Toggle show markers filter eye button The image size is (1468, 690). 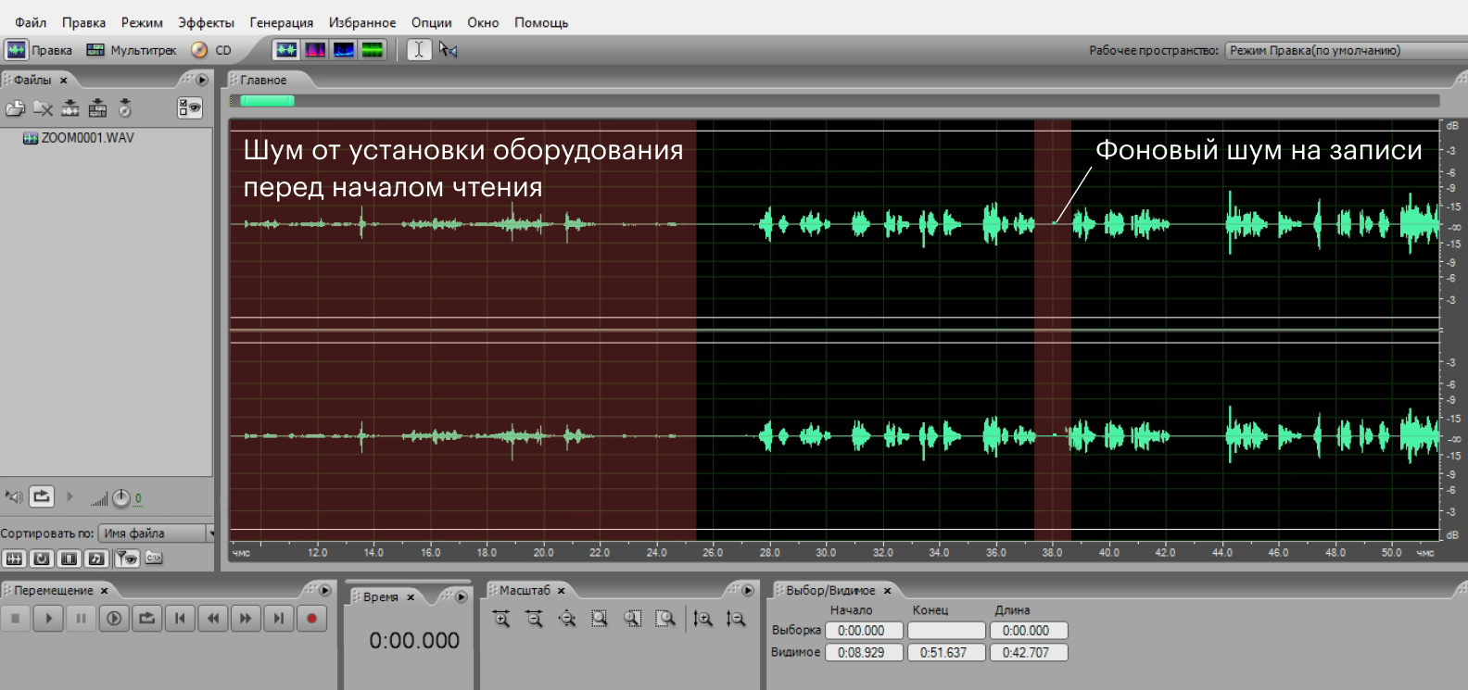click(x=126, y=558)
